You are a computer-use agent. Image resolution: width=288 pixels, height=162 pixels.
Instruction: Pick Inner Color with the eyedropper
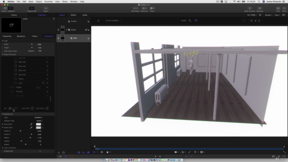point(31,124)
